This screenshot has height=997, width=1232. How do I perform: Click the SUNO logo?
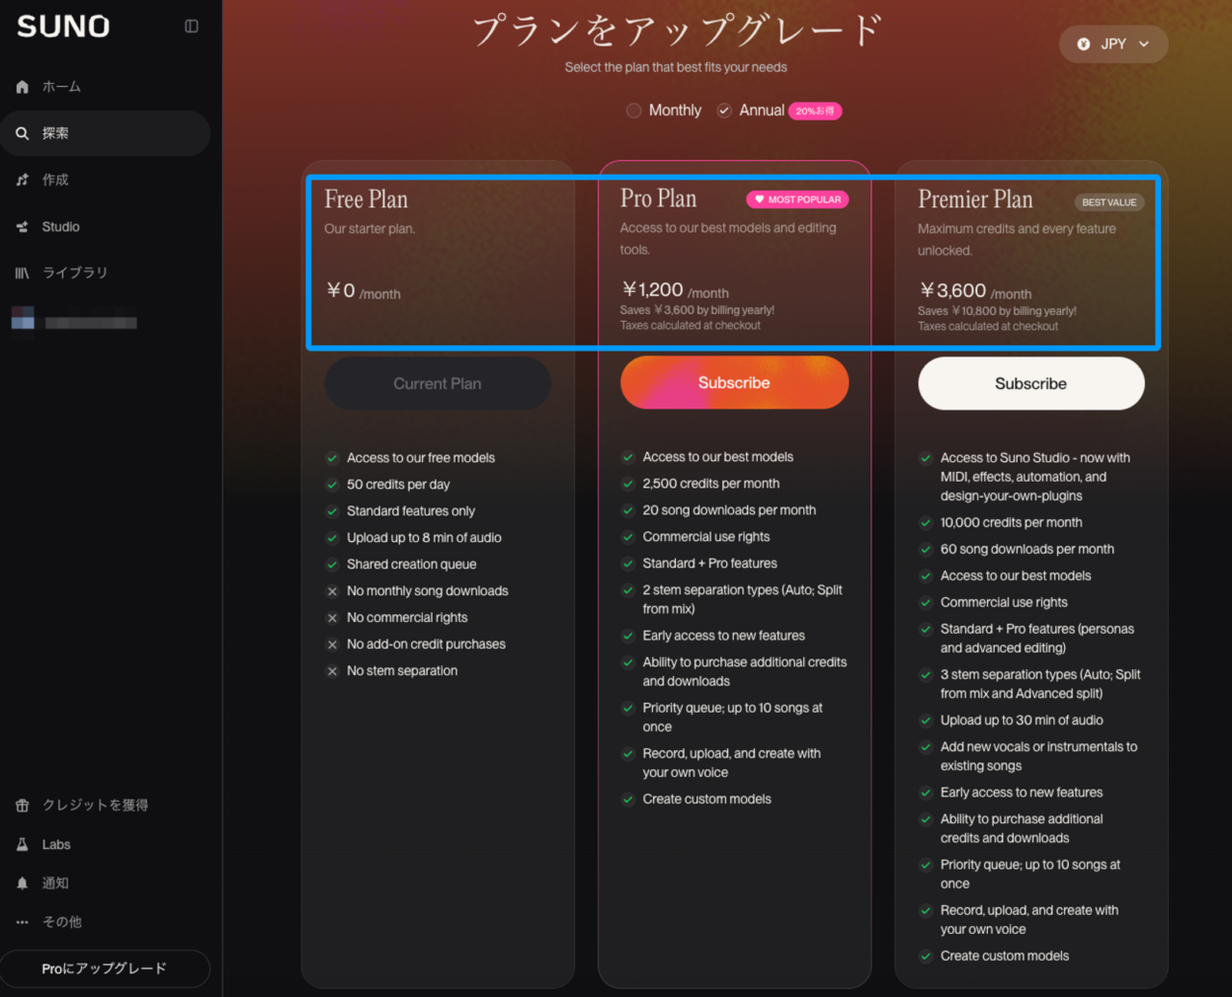click(x=63, y=26)
